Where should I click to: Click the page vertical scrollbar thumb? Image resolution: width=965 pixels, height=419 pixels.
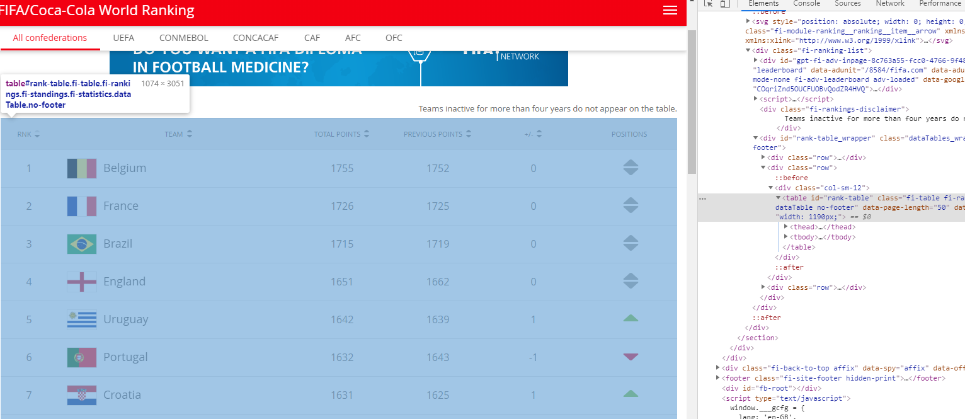692,101
